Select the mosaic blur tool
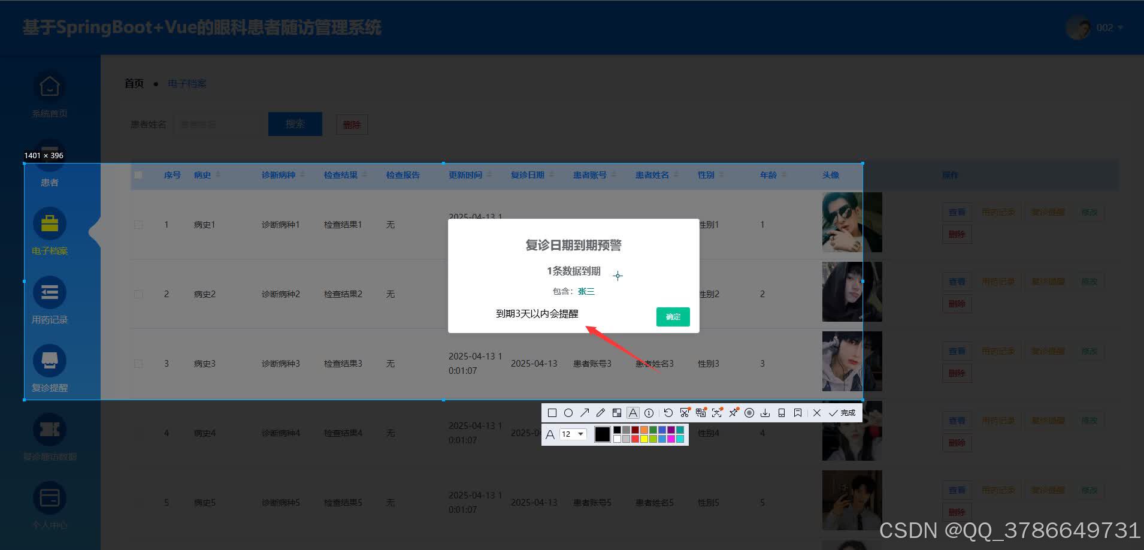1144x550 pixels. (x=617, y=413)
